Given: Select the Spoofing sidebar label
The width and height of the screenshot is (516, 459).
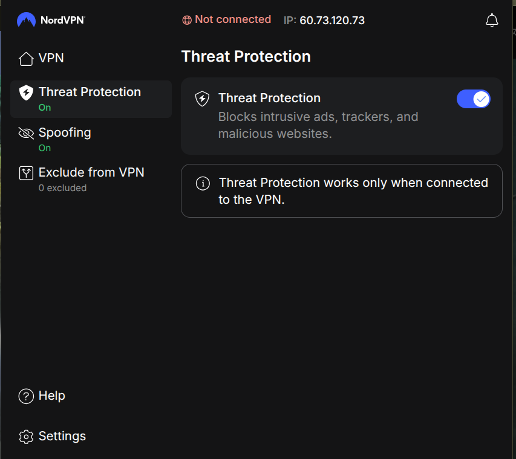Looking at the screenshot, I should [x=65, y=132].
